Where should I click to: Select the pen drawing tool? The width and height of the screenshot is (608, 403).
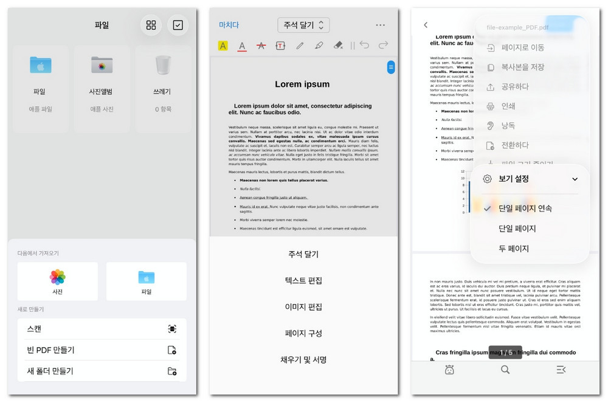tap(300, 45)
